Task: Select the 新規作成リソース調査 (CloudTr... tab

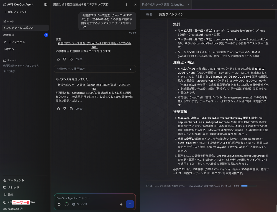Action: [163, 5]
